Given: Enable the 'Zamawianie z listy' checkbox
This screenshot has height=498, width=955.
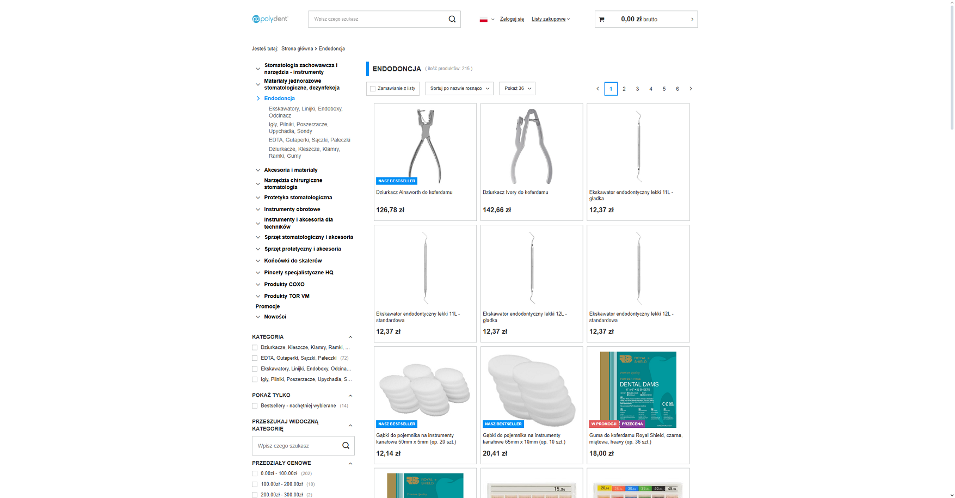Looking at the screenshot, I should tap(373, 89).
